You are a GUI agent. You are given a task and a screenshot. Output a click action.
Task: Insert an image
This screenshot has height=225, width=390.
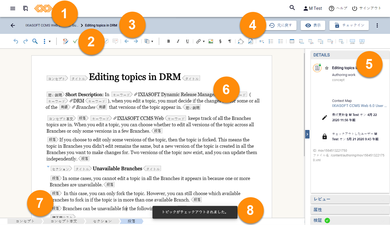[211, 41]
